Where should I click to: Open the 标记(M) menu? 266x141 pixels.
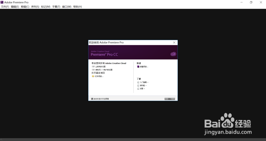click(46, 7)
